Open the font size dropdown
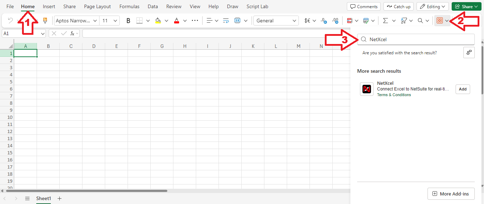484x204 pixels. click(115, 21)
